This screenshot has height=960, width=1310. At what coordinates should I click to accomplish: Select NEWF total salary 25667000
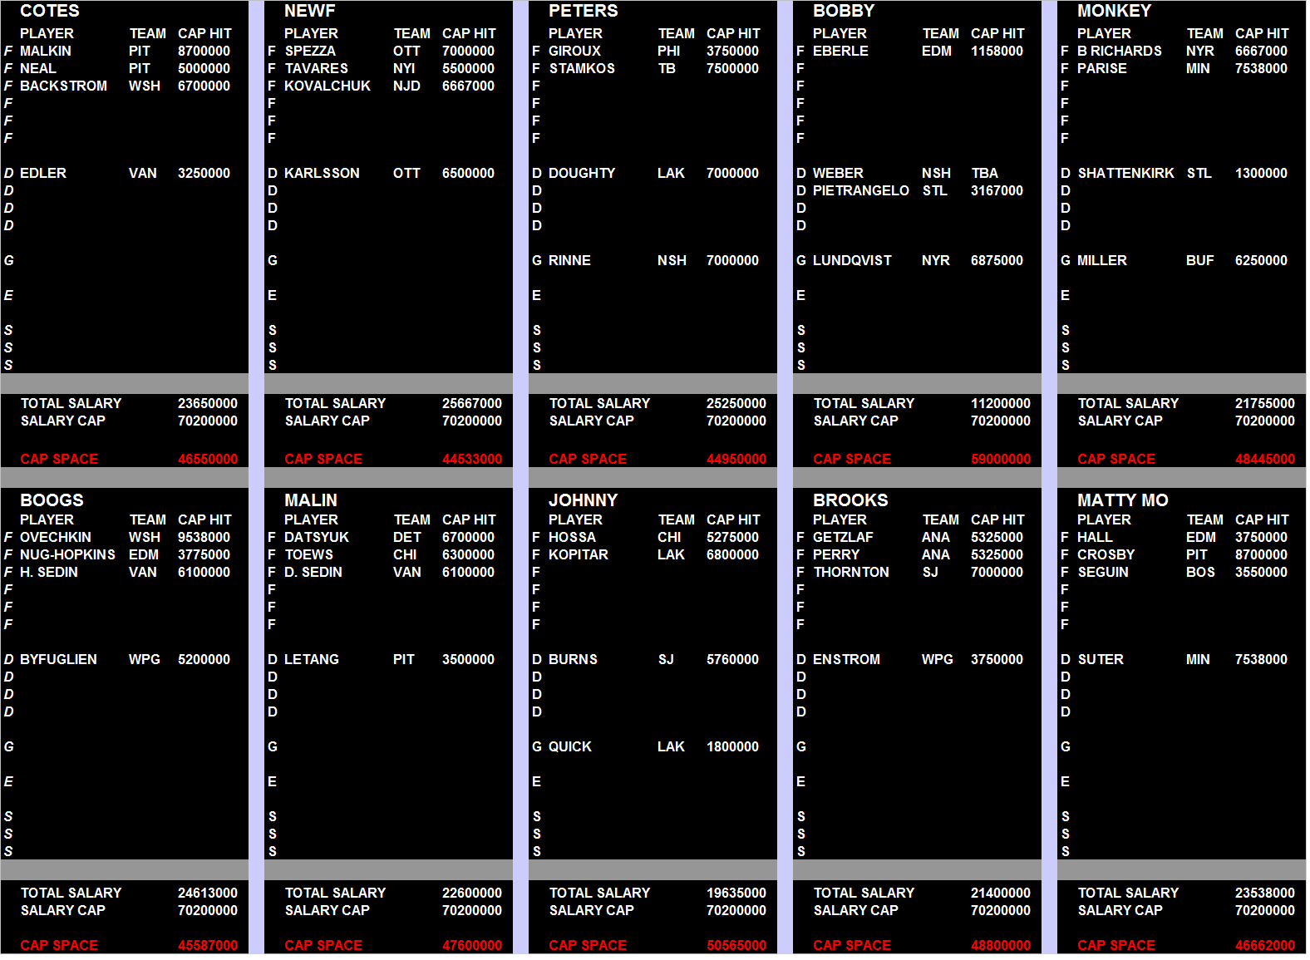pyautogui.click(x=471, y=403)
